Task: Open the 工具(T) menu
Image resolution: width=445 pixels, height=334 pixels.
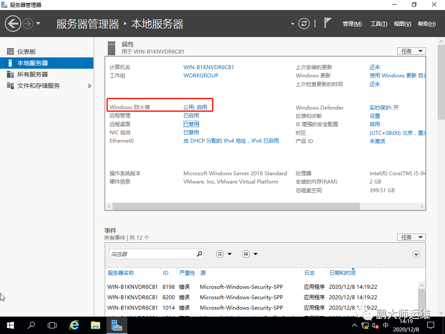Action: click(x=379, y=24)
